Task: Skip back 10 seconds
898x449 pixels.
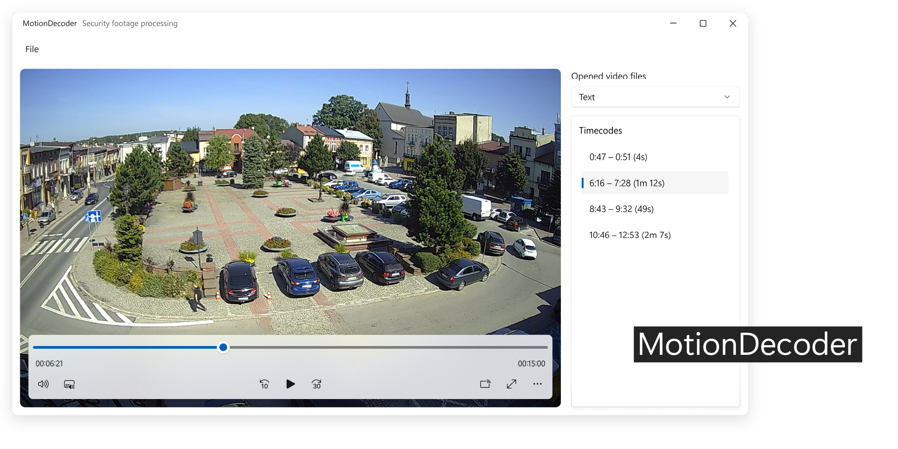Action: click(264, 384)
